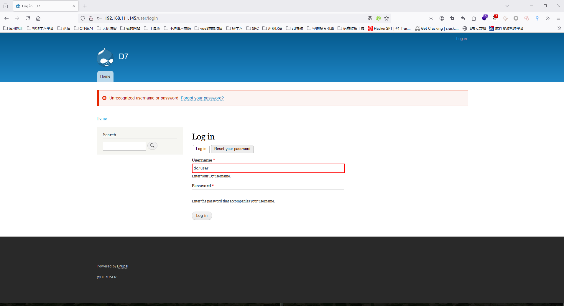564x306 pixels.
Task: Focus the Username text field
Action: pos(268,168)
